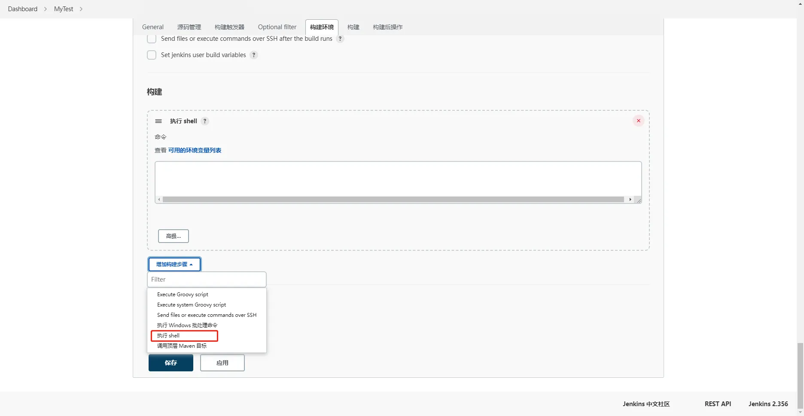
Task: Switch to the 源码管理 tab
Action: point(189,27)
